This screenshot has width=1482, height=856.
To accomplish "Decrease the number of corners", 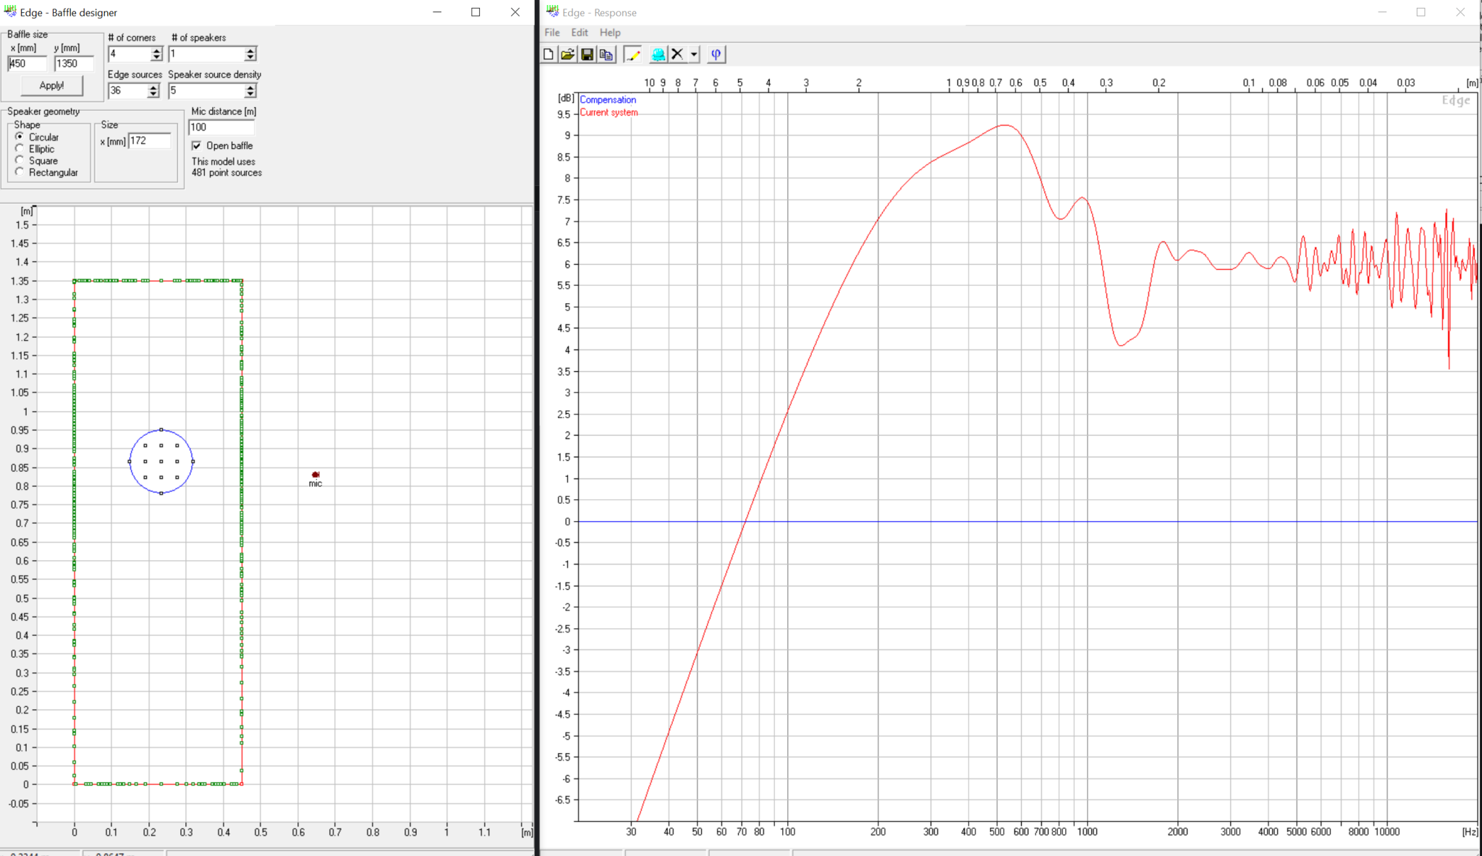I will click(x=156, y=57).
